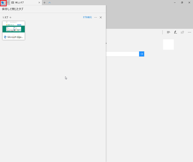193x162 pixels.
Task: Open the Hub favorites icon
Action: pos(168,32)
